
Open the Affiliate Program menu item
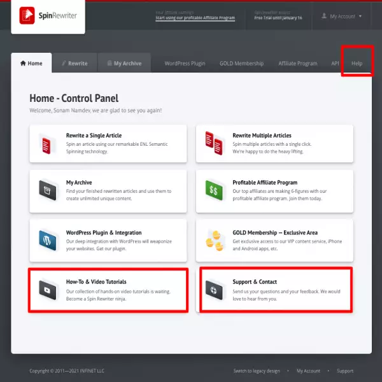(x=298, y=63)
